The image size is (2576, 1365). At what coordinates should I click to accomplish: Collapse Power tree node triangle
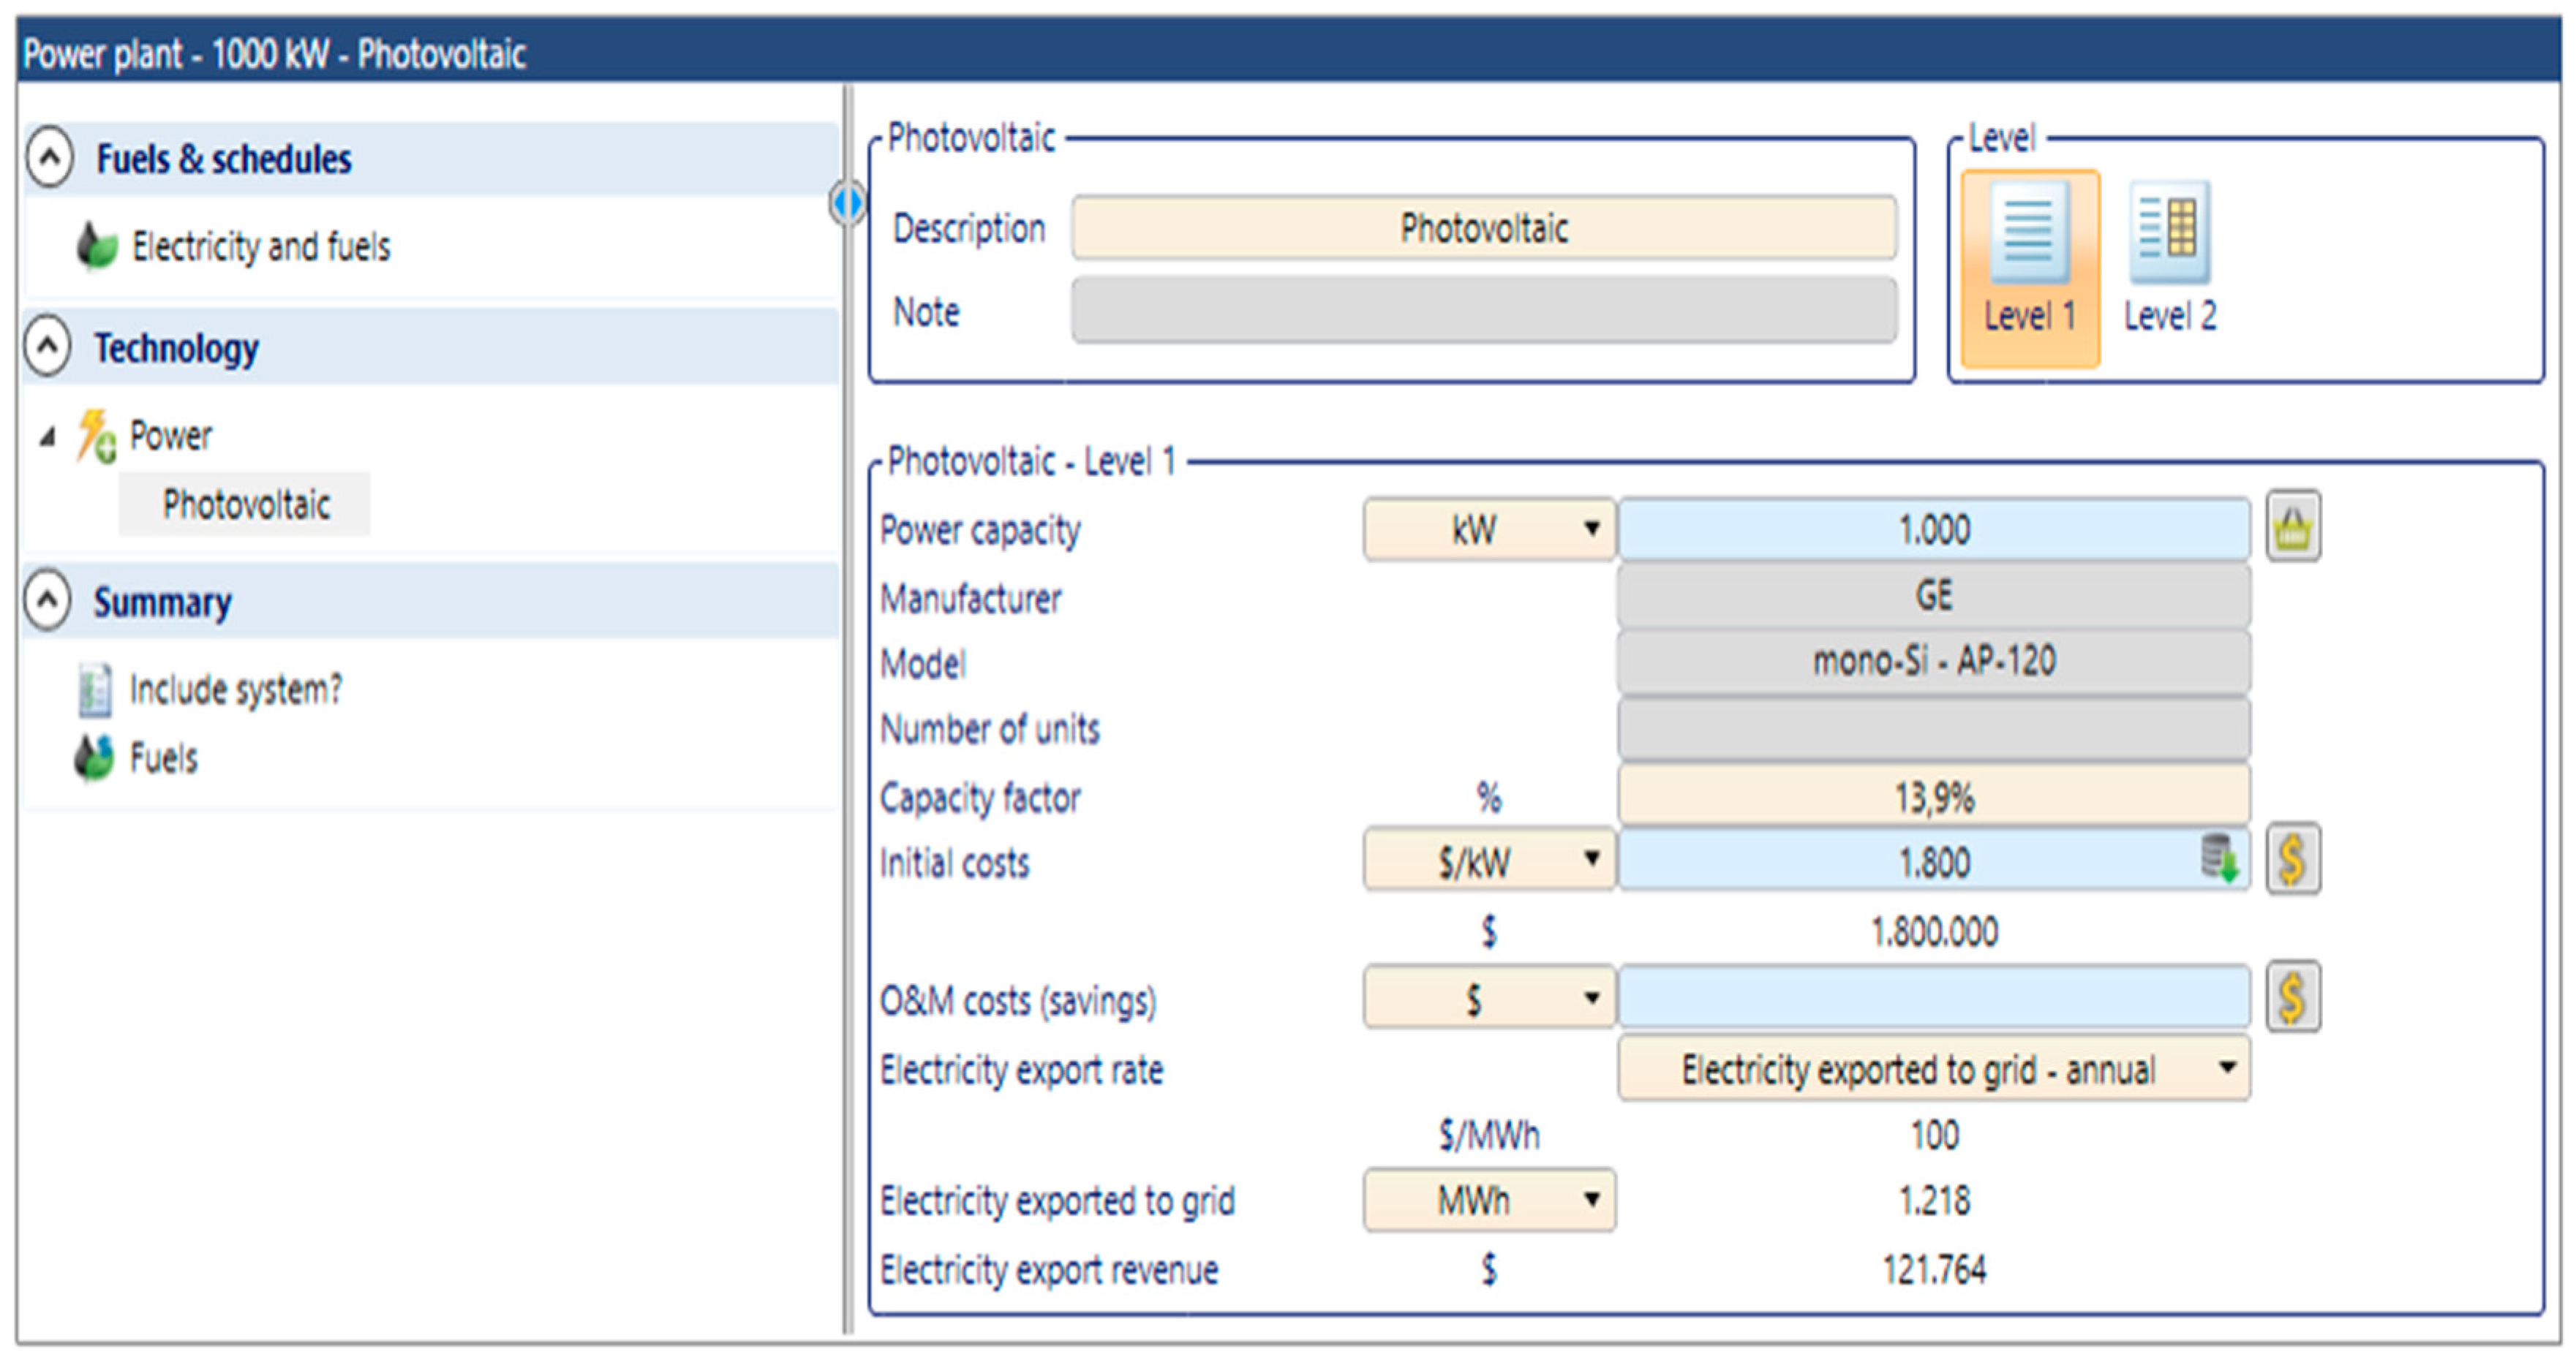point(47,436)
